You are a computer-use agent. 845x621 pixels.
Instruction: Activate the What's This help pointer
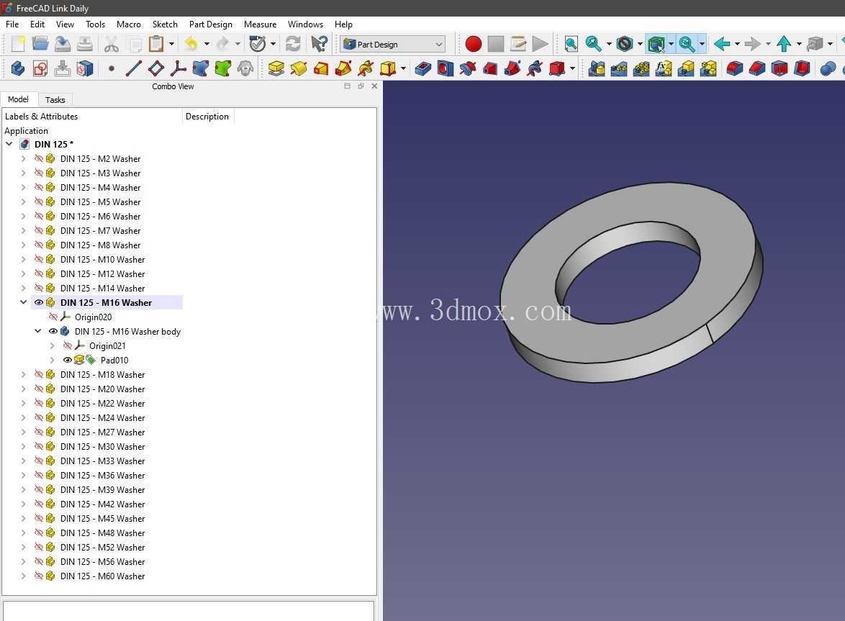[x=319, y=44]
